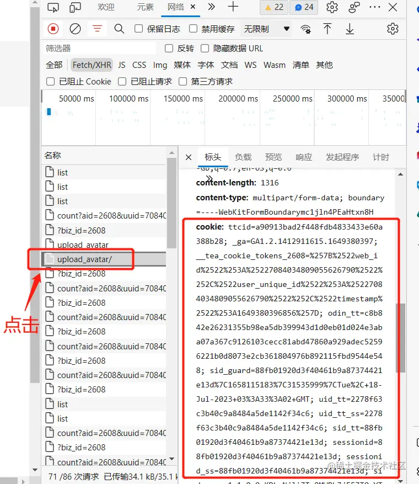Switch to the Welcome tab
Viewport: 419px width, 484px height.
click(106, 7)
